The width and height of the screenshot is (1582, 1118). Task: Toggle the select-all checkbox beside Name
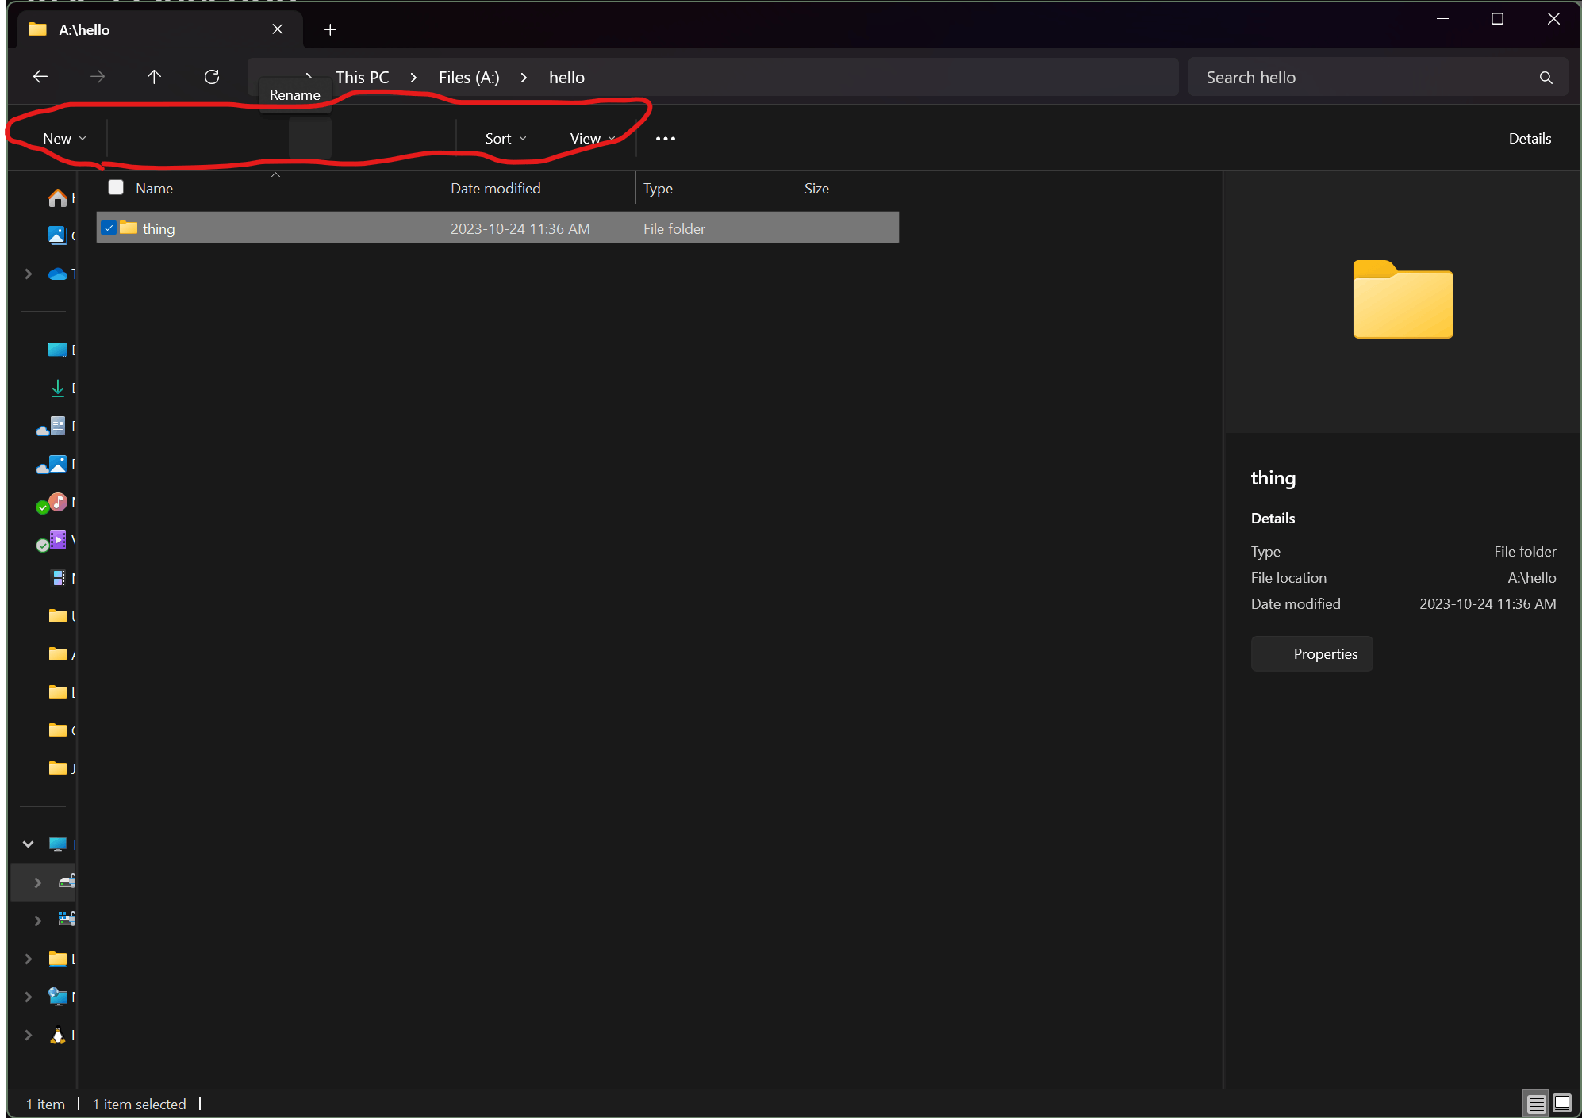click(116, 188)
